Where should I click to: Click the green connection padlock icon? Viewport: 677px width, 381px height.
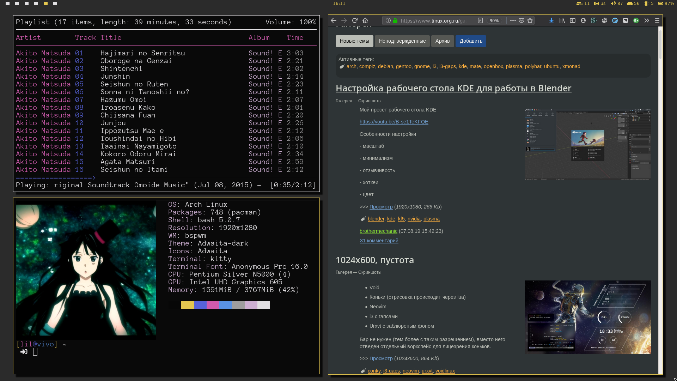pos(395,20)
